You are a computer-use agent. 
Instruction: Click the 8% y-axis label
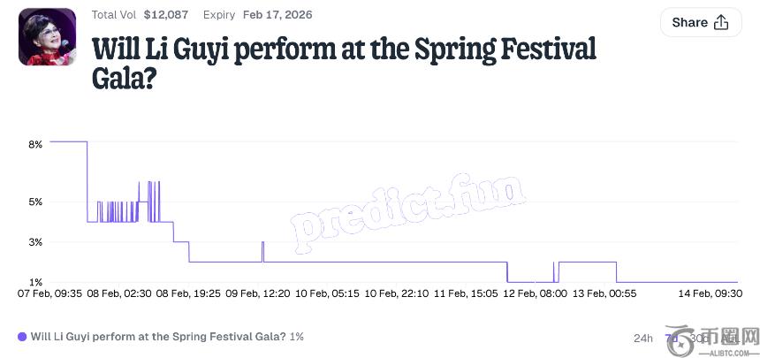pyautogui.click(x=35, y=144)
